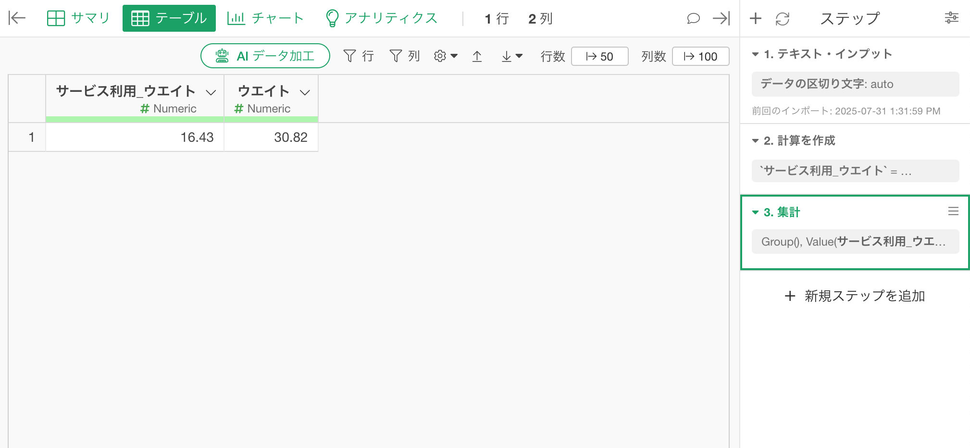Click the upload/export up-arrow icon

[x=477, y=56]
